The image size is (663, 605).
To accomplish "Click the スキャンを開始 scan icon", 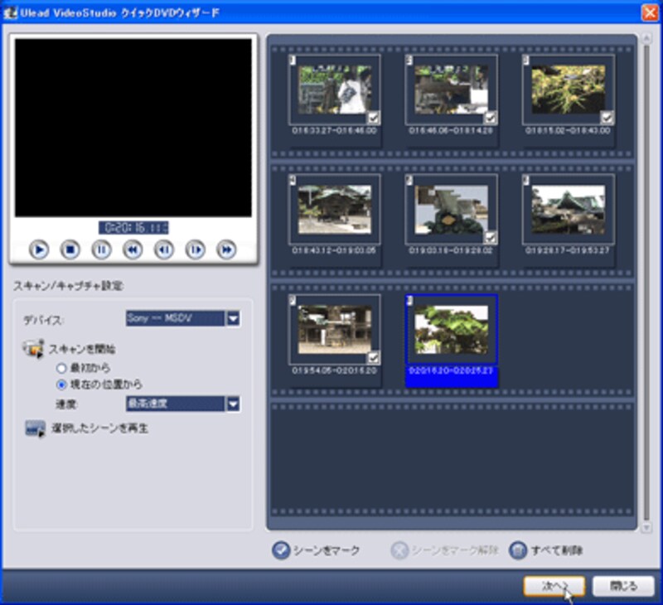I will [x=34, y=350].
